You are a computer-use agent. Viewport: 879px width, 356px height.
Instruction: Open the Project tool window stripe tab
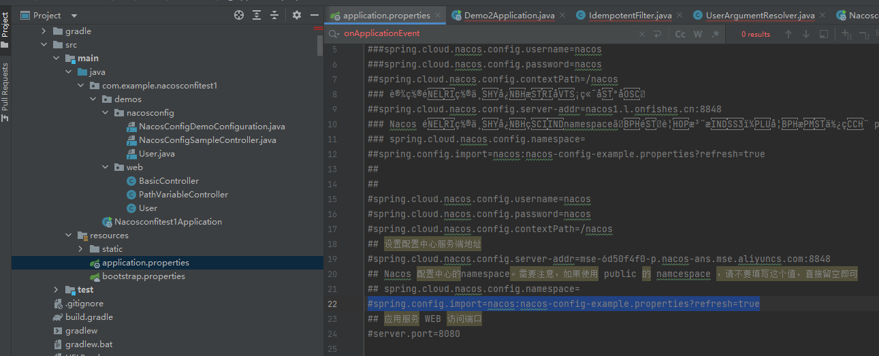(x=5, y=31)
